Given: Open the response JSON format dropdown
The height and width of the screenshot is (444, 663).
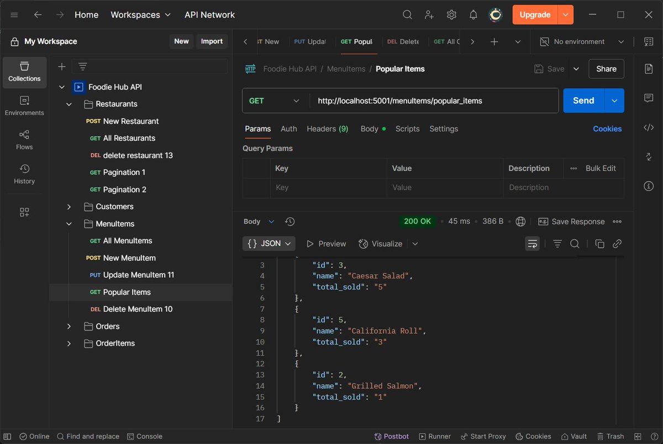Looking at the screenshot, I should [x=269, y=244].
